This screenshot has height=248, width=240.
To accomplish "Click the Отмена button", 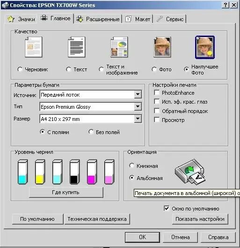I will [181, 237].
